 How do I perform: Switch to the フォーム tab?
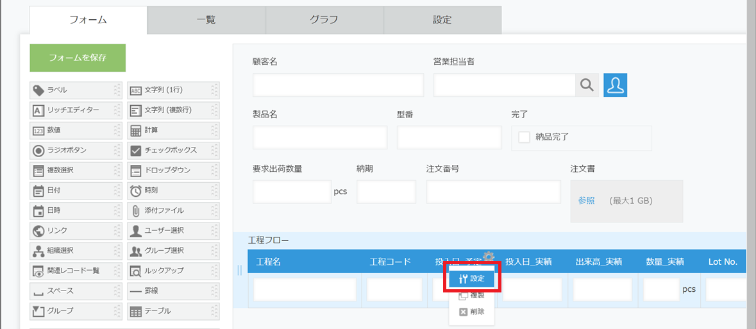tap(88, 20)
